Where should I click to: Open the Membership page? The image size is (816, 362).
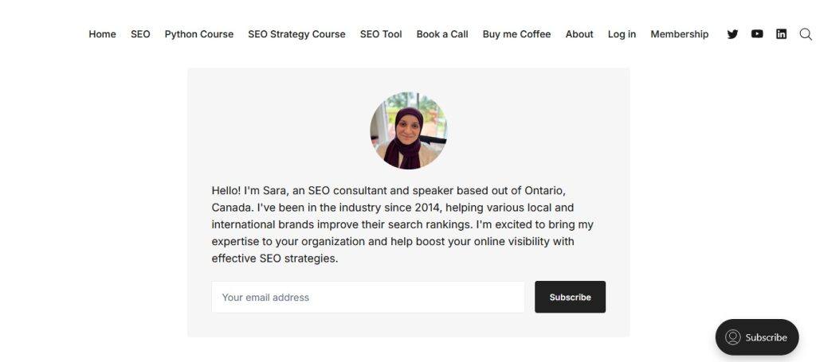[679, 34]
